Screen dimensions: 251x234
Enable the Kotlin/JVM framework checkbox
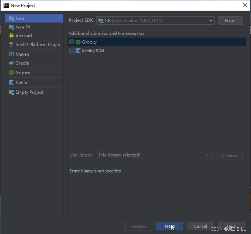(x=72, y=51)
